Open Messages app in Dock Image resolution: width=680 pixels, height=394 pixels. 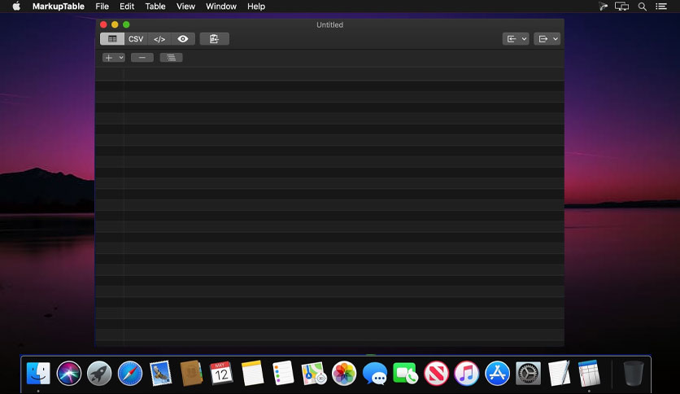pos(375,373)
